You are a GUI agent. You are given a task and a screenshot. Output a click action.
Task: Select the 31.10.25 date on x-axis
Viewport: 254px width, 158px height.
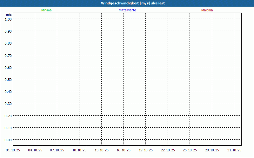(234, 150)
